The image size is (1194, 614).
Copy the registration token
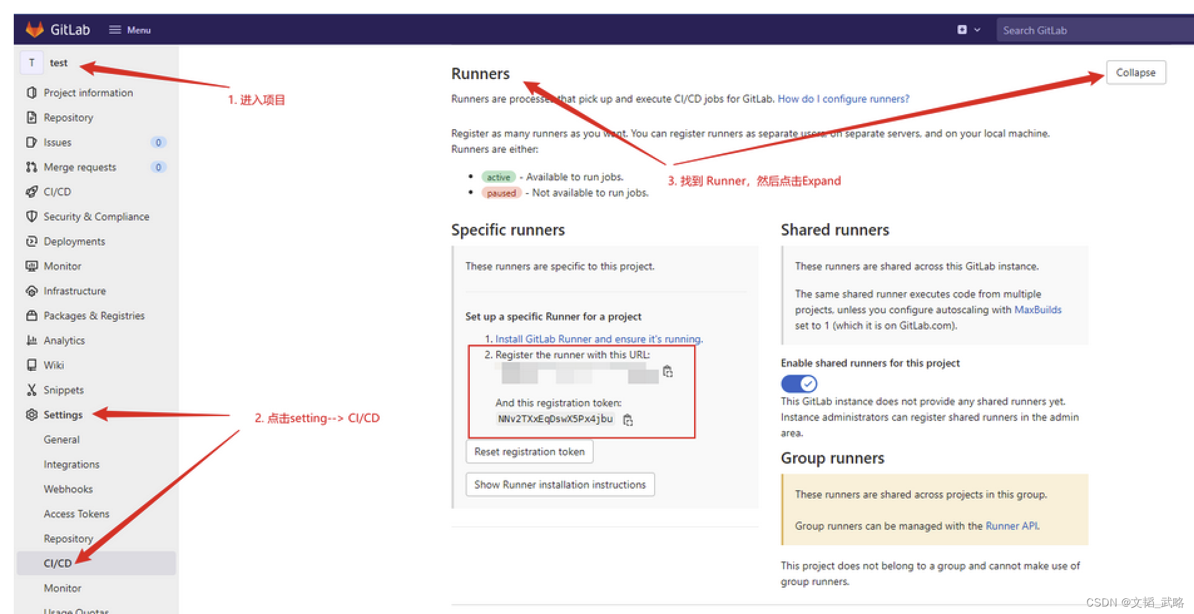(628, 420)
